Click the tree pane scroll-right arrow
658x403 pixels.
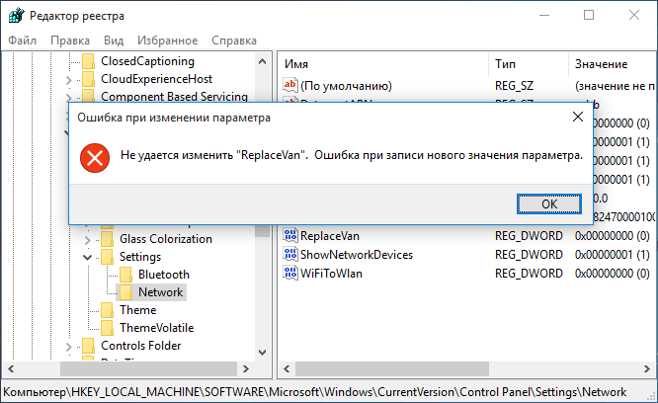click(246, 369)
